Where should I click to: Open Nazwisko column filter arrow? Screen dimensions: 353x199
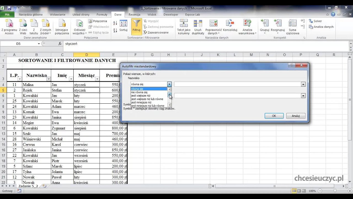(49, 79)
